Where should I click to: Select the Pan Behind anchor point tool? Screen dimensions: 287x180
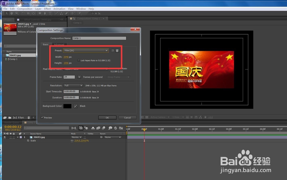(x=34, y=13)
